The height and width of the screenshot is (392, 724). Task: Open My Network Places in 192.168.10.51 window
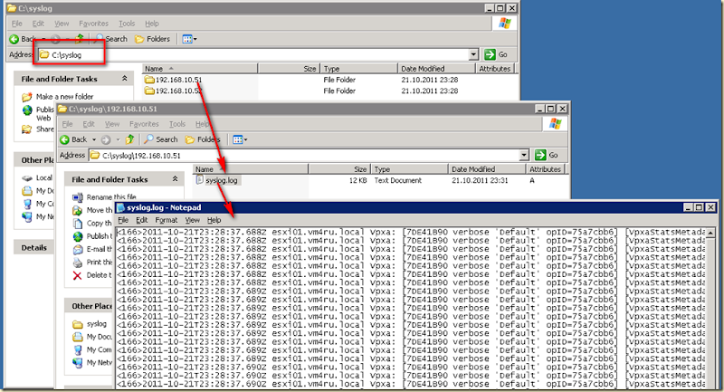point(99,363)
